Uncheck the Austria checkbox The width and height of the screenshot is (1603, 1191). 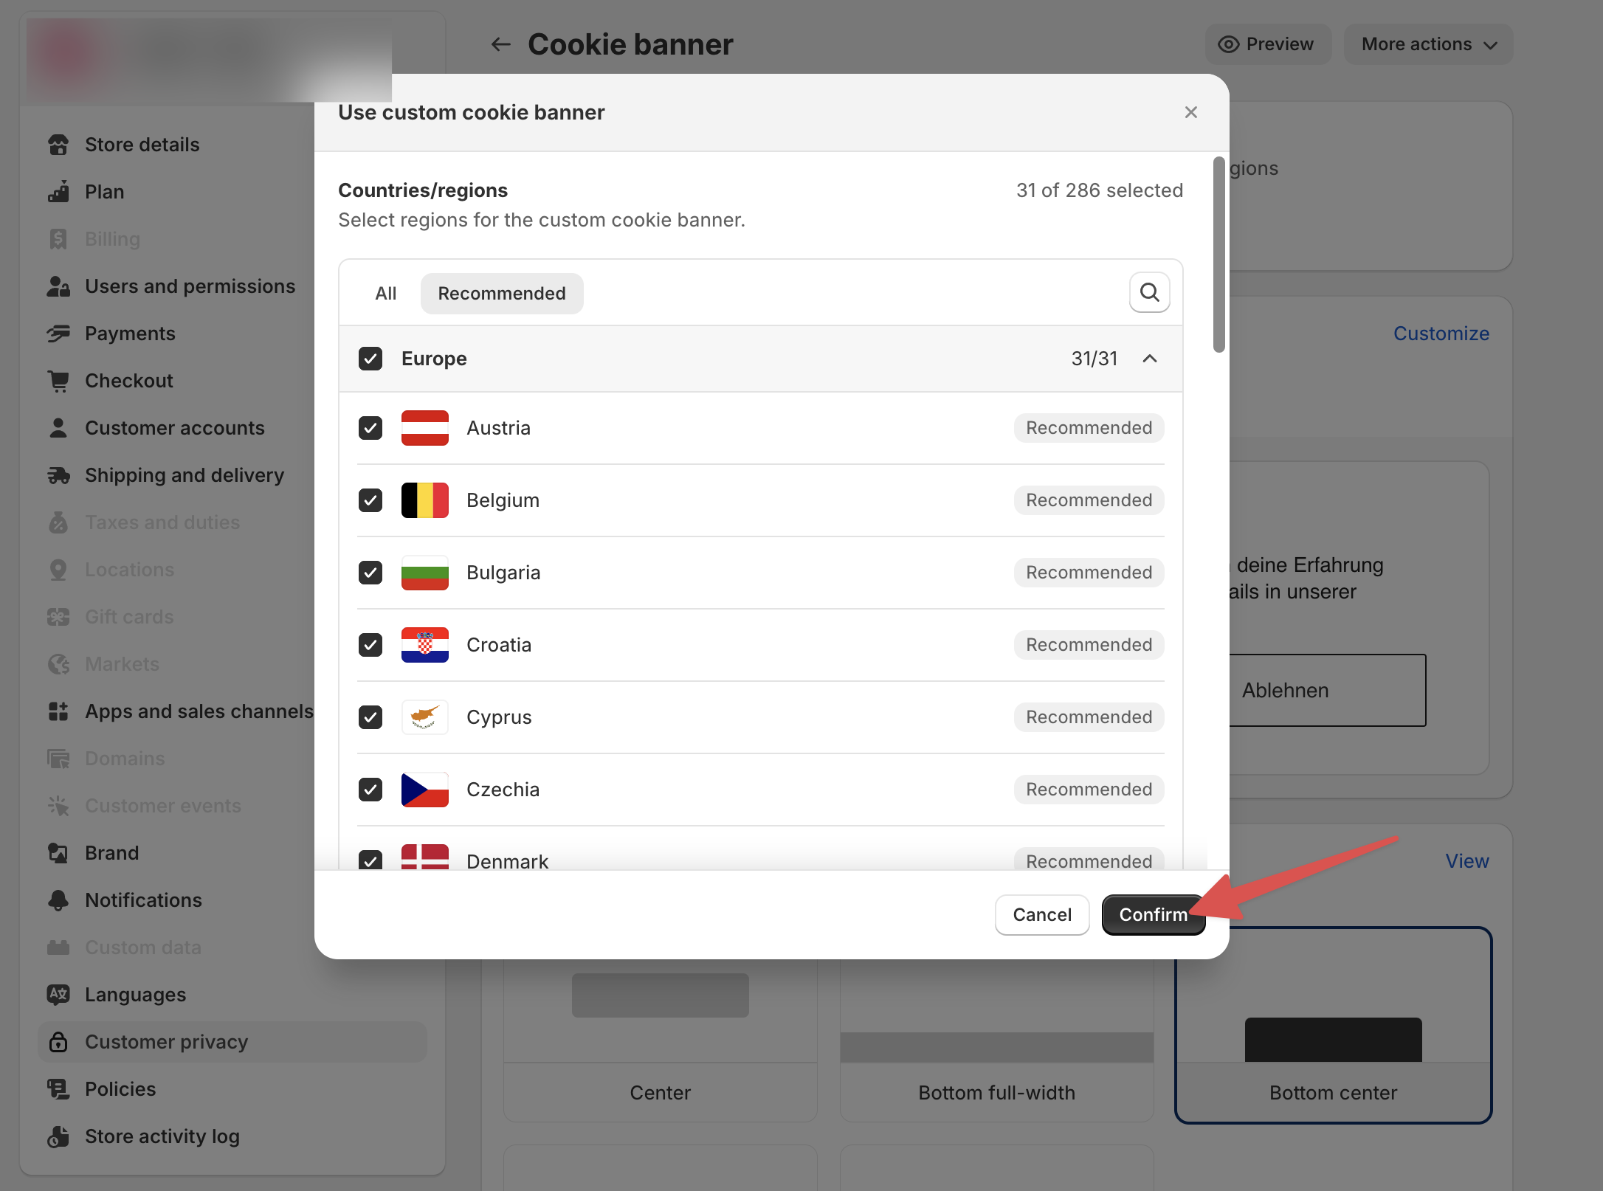coord(370,428)
